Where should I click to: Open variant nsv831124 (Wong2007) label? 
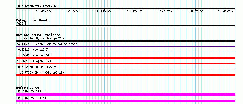[33, 50]
